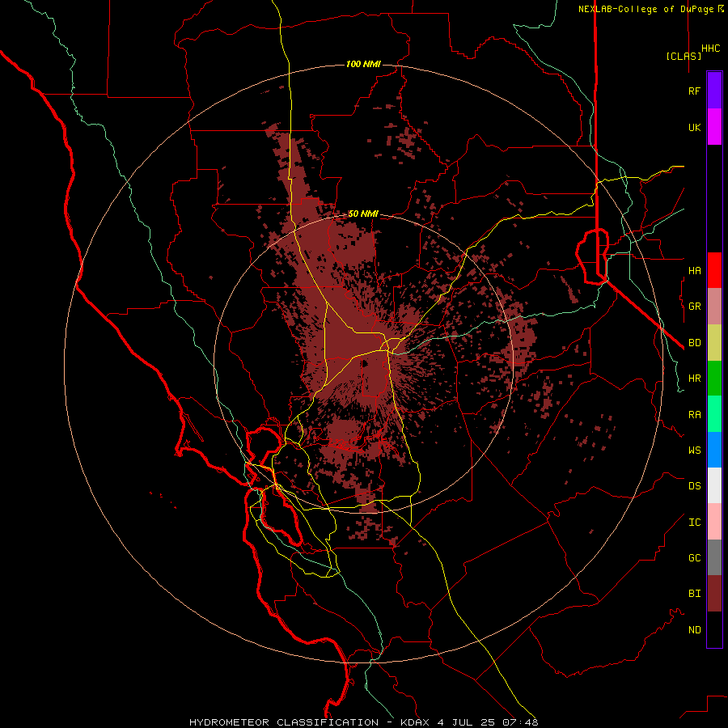Viewport: 728px width, 728px height.
Task: Click the WS legend label
Action: tap(694, 450)
